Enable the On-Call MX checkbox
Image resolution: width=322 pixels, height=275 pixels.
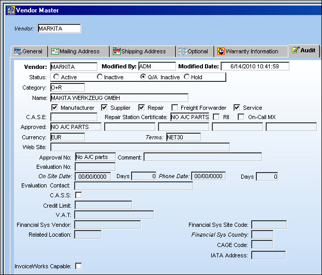coord(241,117)
